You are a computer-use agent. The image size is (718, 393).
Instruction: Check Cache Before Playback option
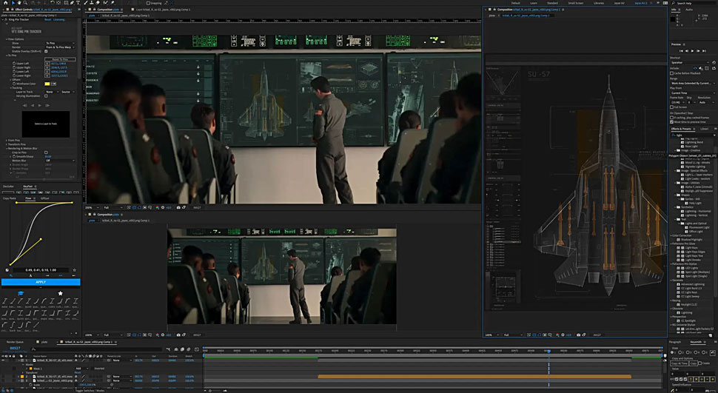tap(672, 73)
